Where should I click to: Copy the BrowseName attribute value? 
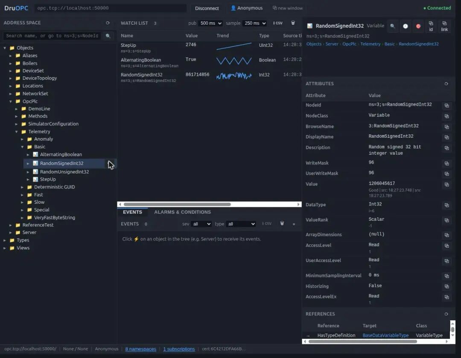pos(446,127)
